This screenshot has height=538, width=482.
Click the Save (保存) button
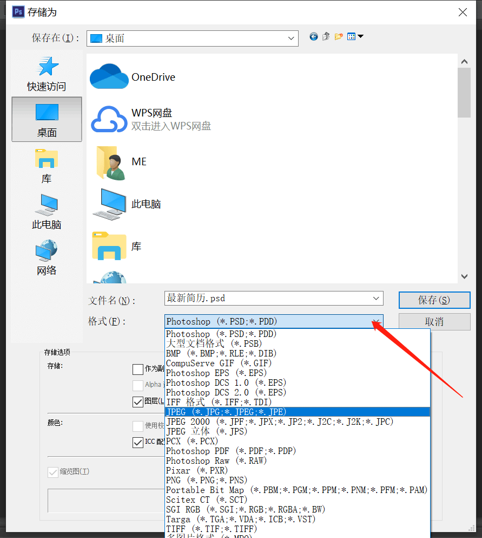[x=434, y=300]
